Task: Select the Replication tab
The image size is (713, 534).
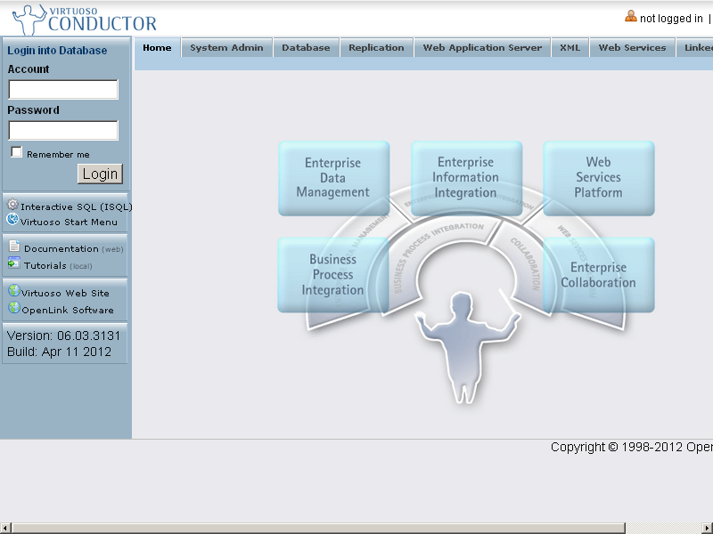Action: point(376,48)
